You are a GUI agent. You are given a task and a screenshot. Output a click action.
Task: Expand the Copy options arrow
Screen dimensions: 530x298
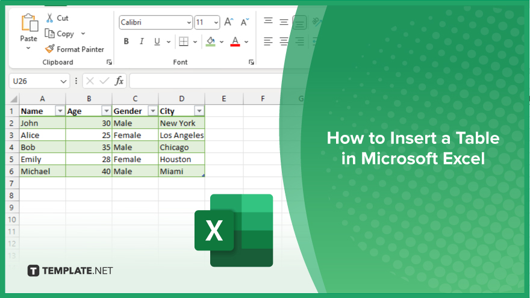[83, 34]
